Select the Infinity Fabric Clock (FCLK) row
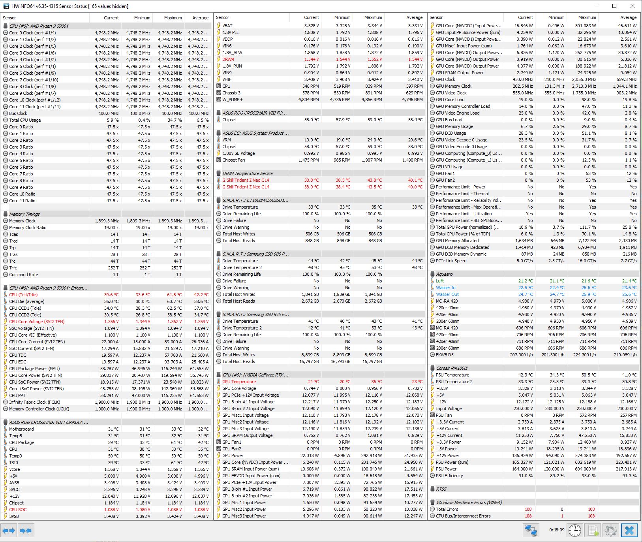This screenshot has height=542, width=642. (106, 402)
